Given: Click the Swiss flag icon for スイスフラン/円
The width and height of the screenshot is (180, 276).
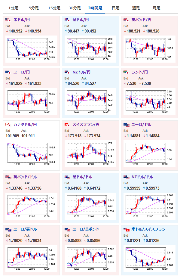Looking at the screenshot, I should click(67, 125).
